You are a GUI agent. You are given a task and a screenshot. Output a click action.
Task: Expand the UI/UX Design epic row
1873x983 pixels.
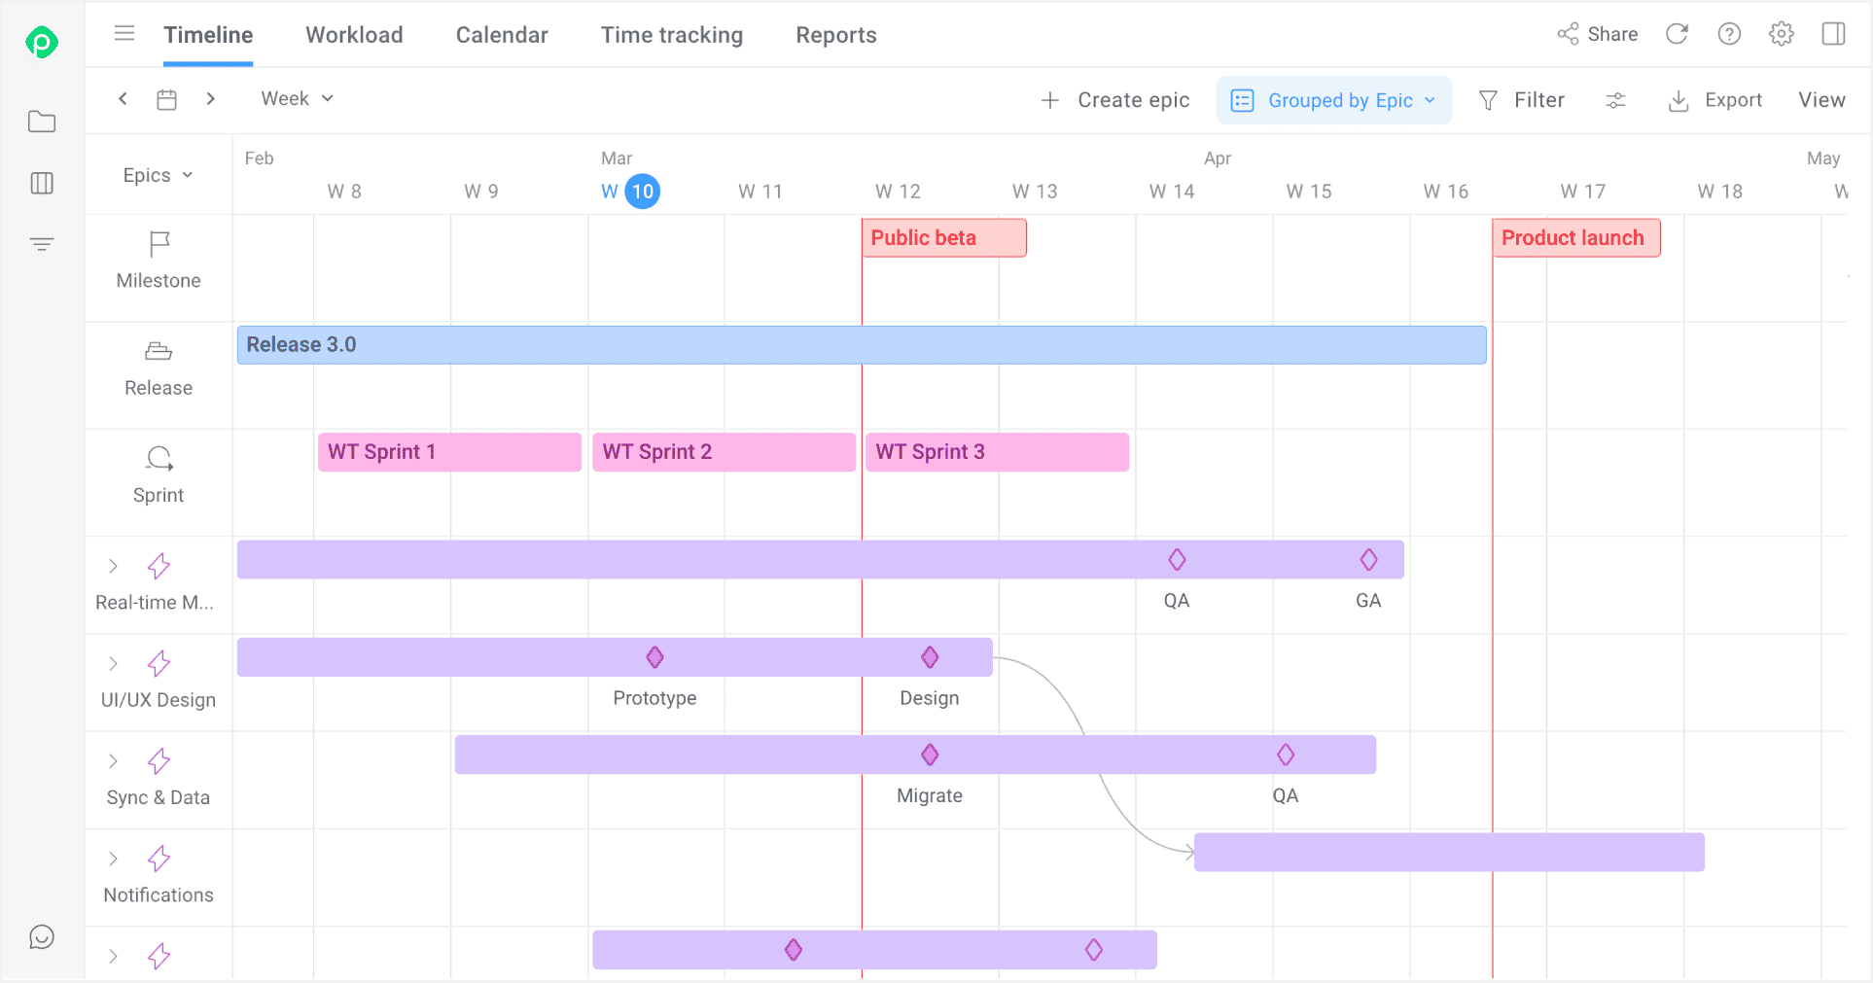pyautogui.click(x=114, y=663)
